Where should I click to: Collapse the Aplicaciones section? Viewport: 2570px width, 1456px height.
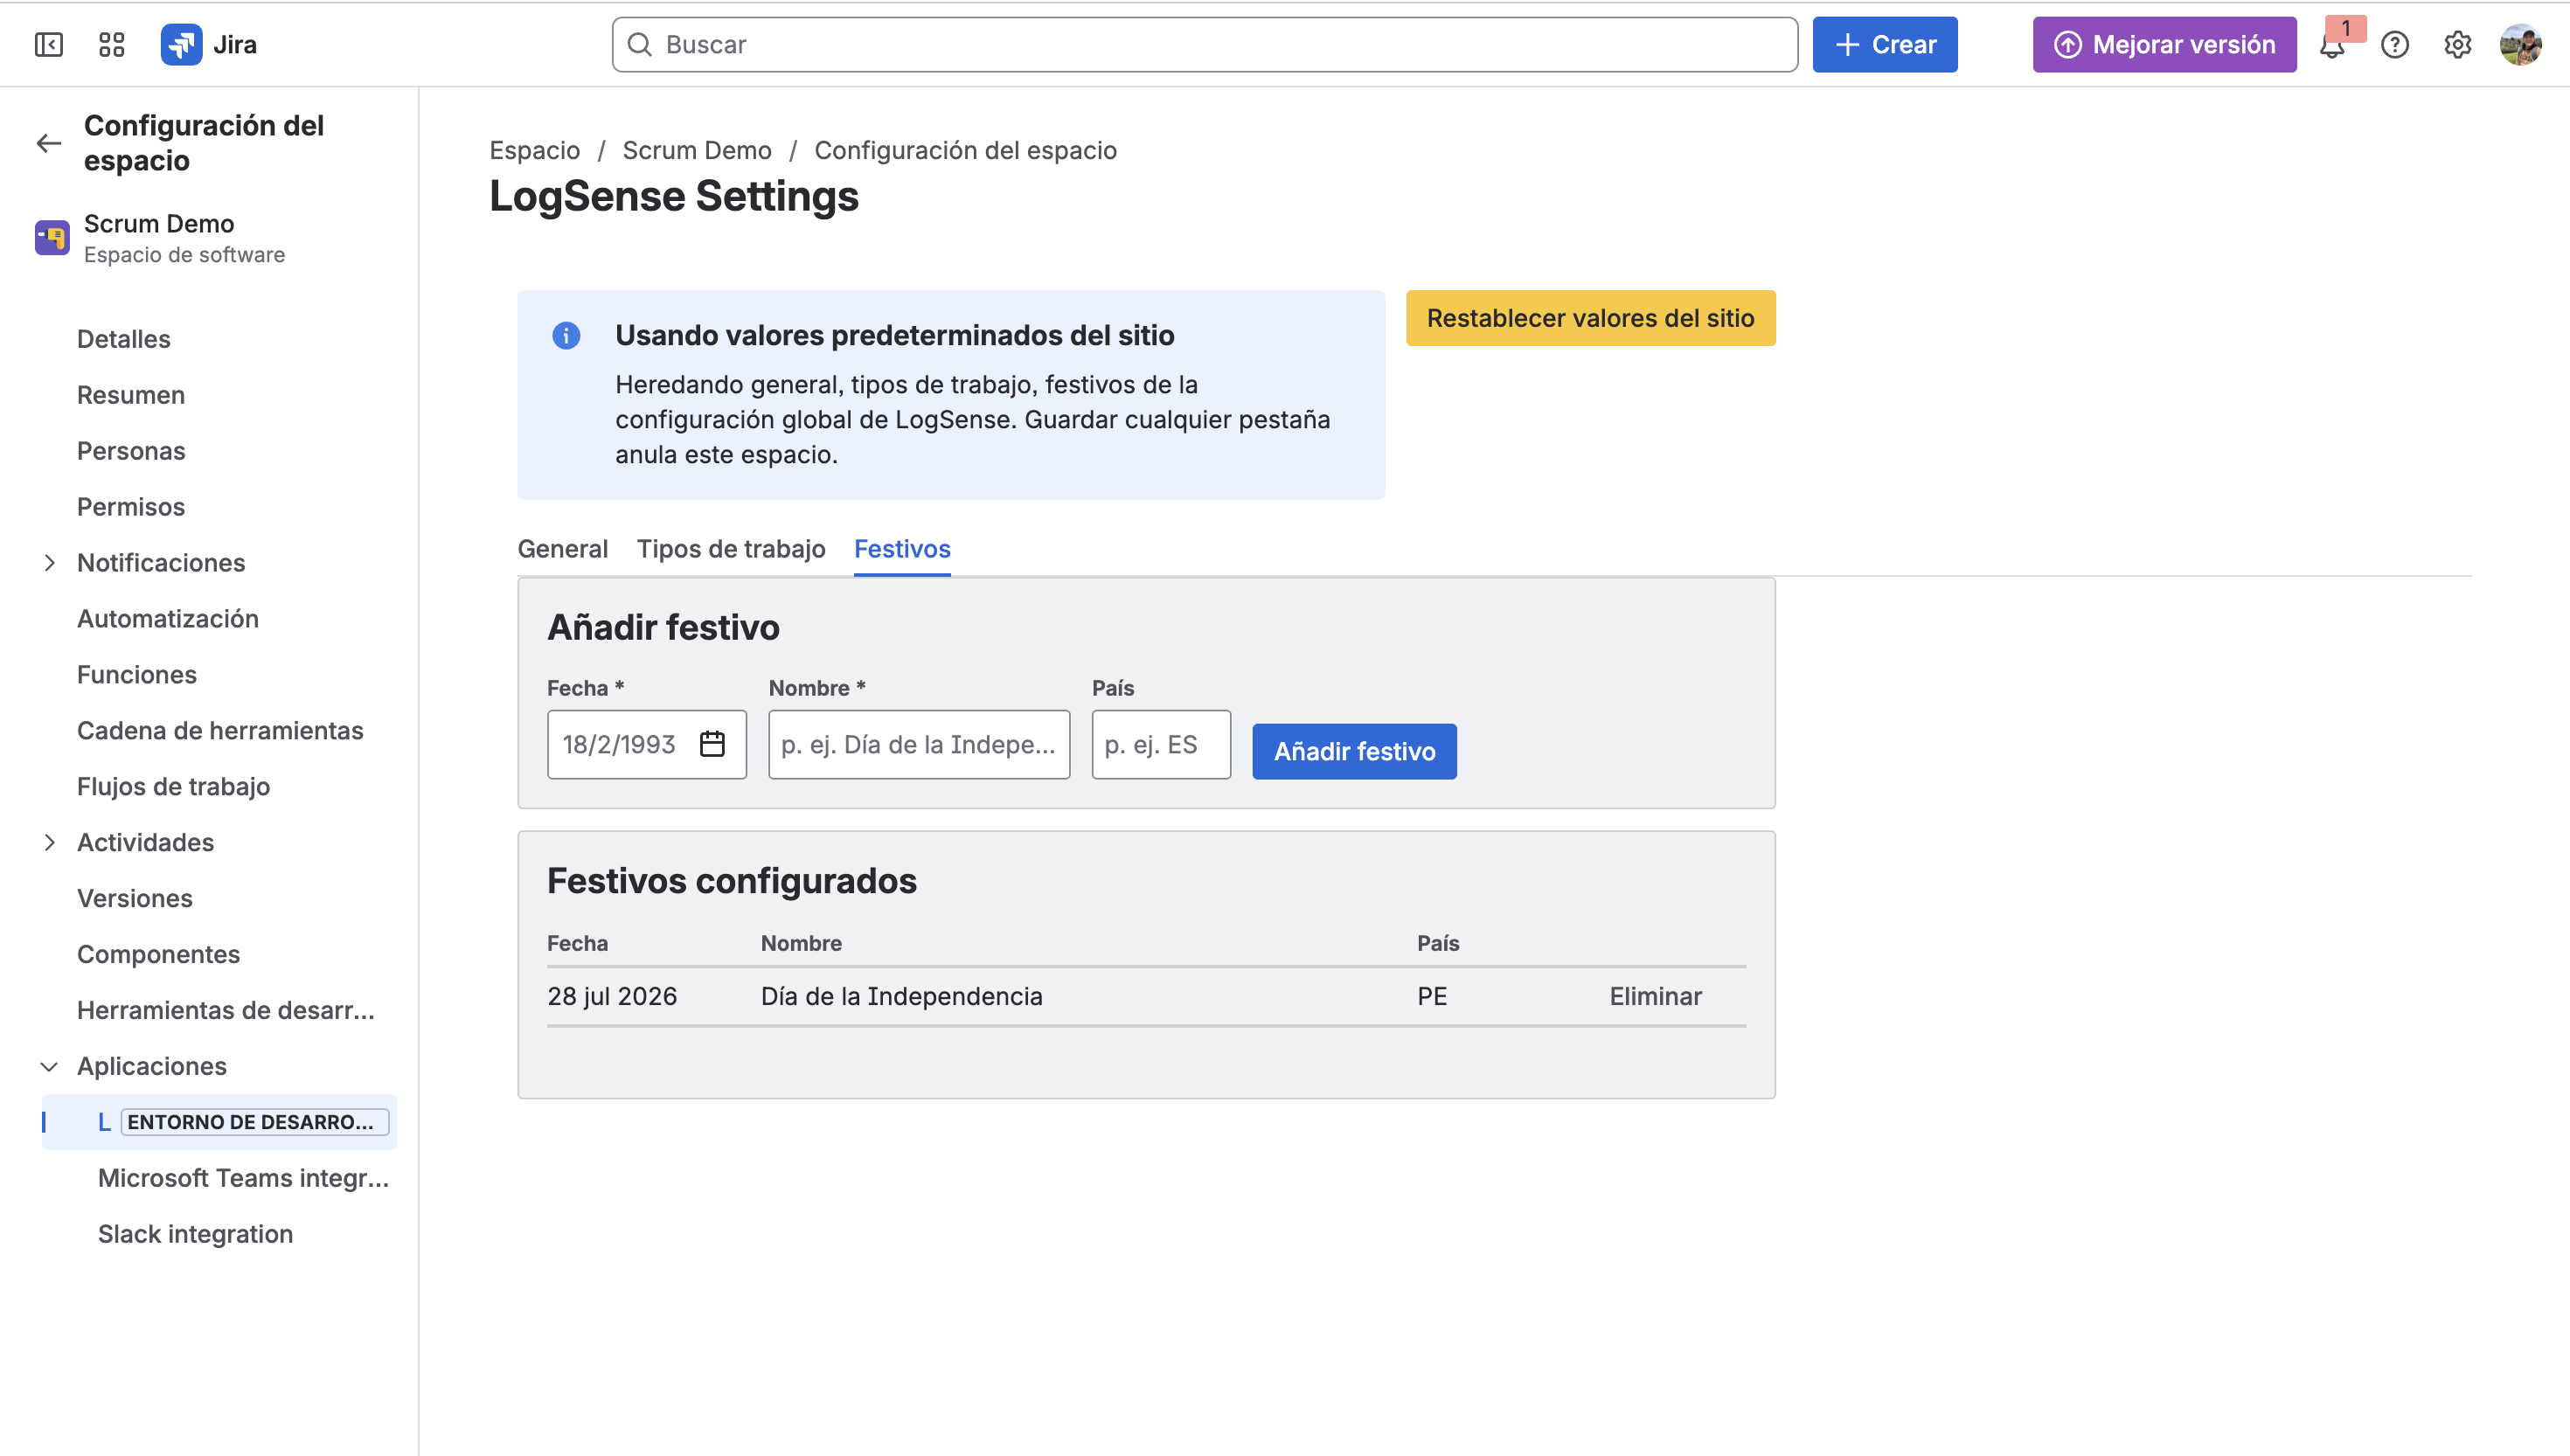(x=49, y=1066)
